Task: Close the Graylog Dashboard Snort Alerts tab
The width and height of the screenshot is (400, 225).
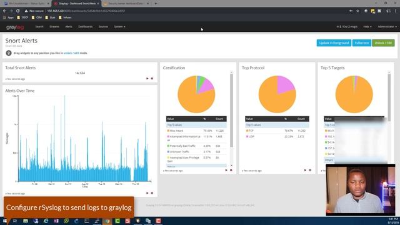Action: pos(98,4)
